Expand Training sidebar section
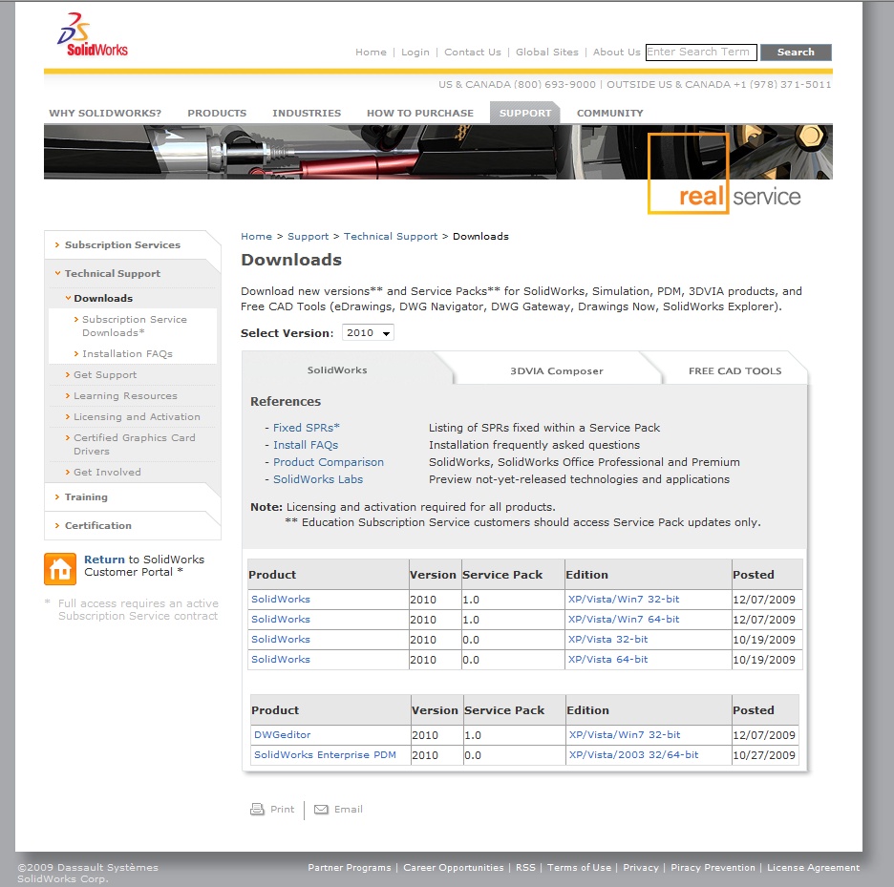Screen dimensions: 894x887 (x=86, y=496)
